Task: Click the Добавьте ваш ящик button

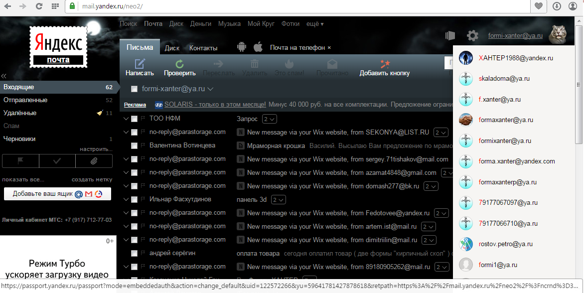Action: (x=57, y=194)
